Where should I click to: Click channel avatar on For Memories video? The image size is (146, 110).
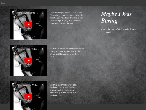14,49
